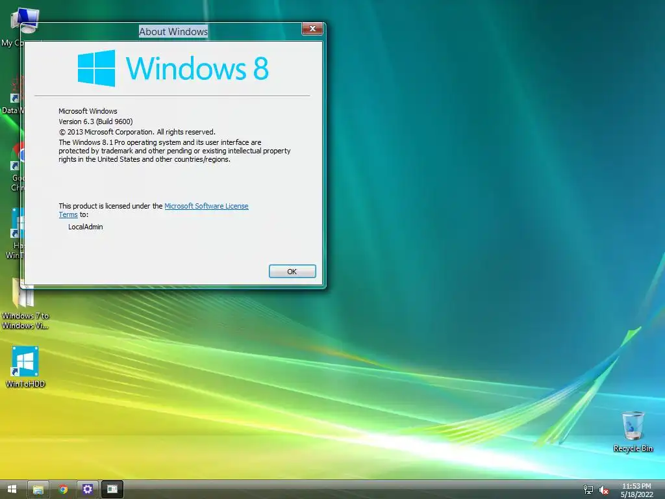
Task: Select the Recycle Bin desktop icon
Action: pos(633,431)
